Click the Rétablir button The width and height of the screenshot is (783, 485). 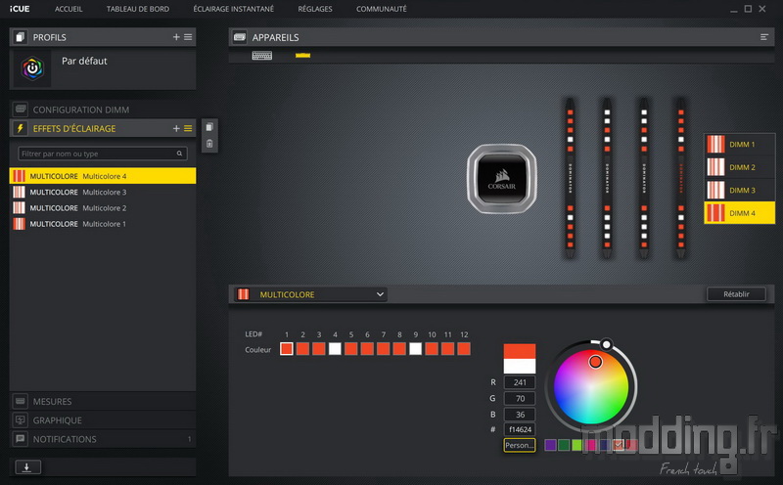click(736, 294)
